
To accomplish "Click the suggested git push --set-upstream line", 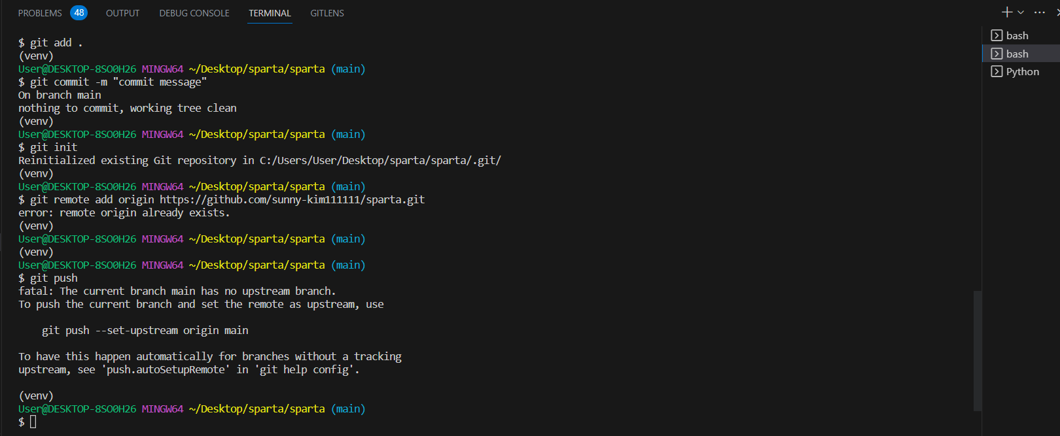I will (x=145, y=330).
